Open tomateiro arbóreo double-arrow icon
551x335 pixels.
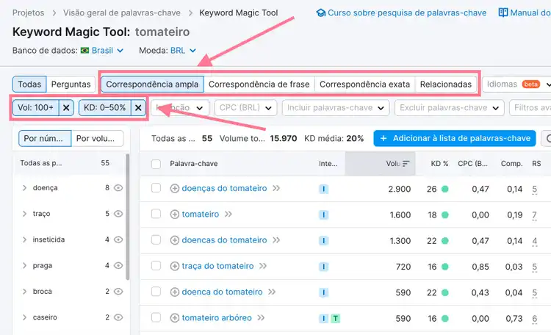[x=261, y=318]
